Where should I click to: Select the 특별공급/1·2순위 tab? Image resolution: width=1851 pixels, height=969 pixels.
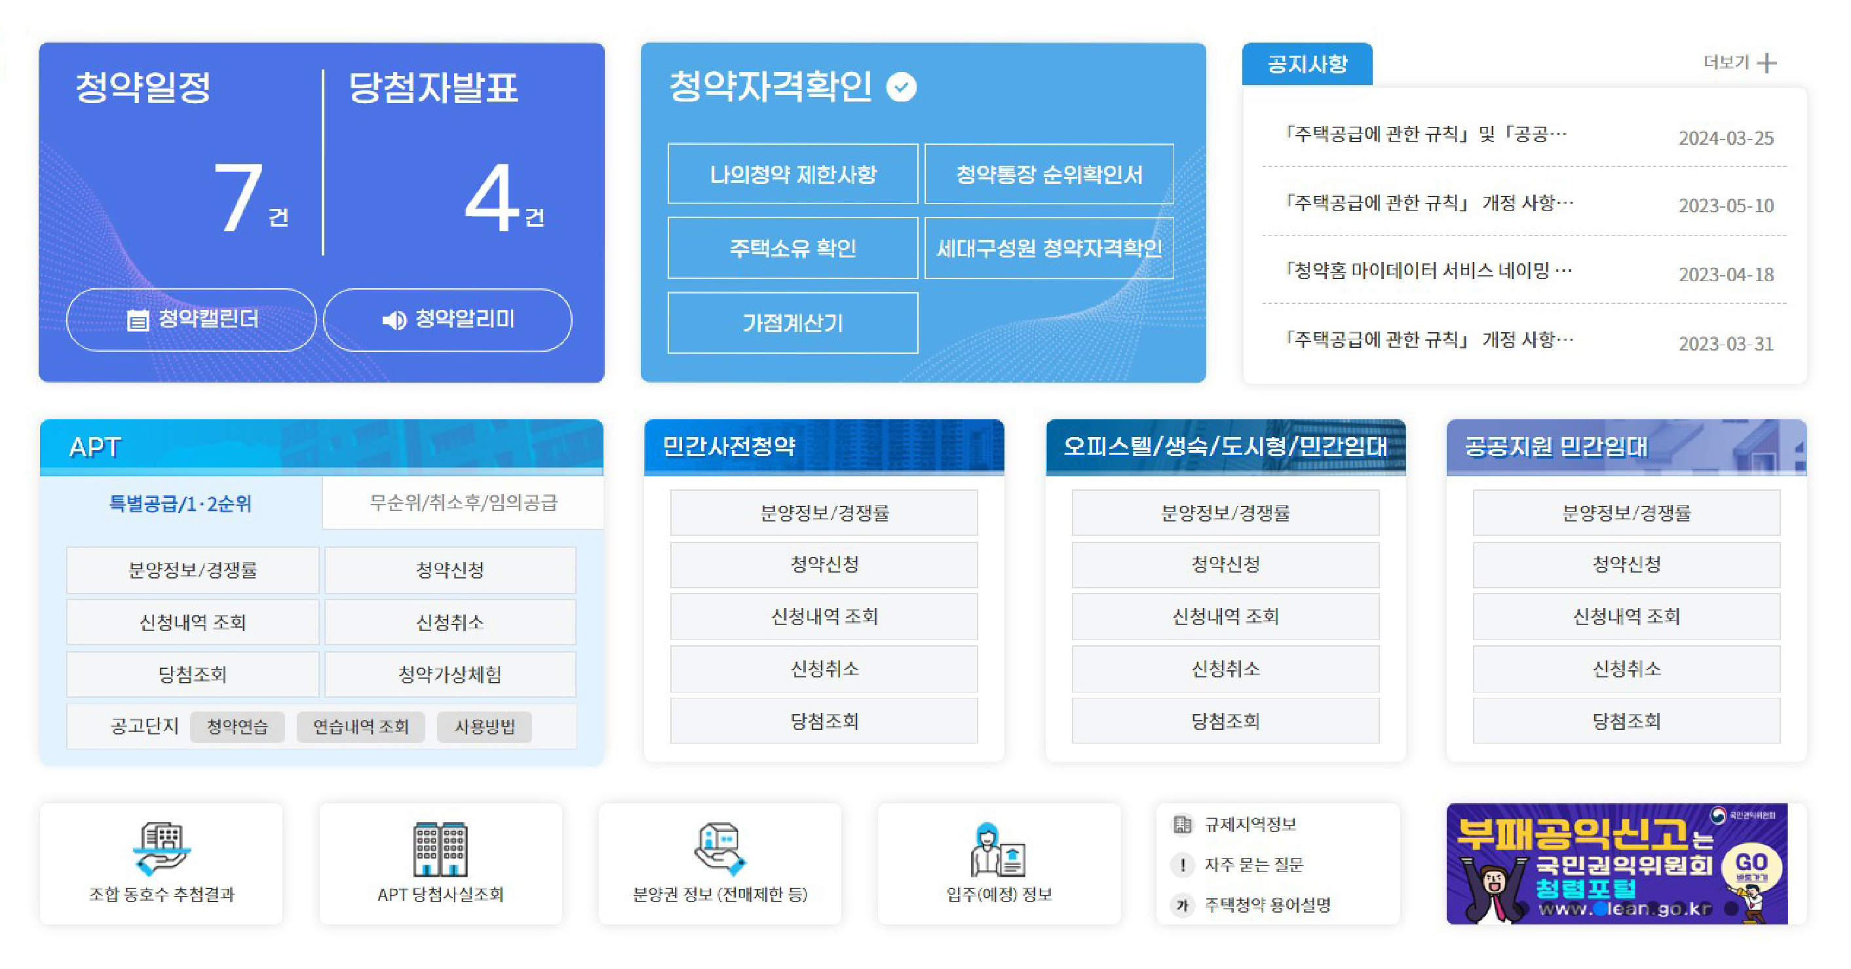click(180, 503)
